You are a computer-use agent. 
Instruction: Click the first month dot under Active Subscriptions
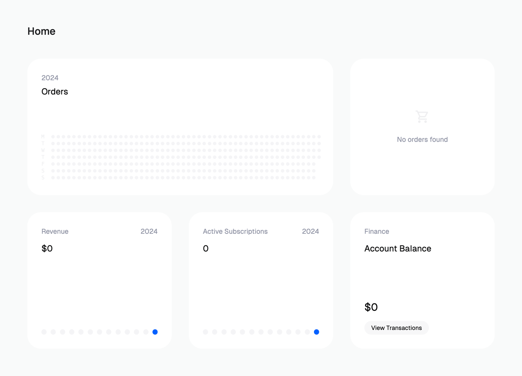click(x=205, y=332)
